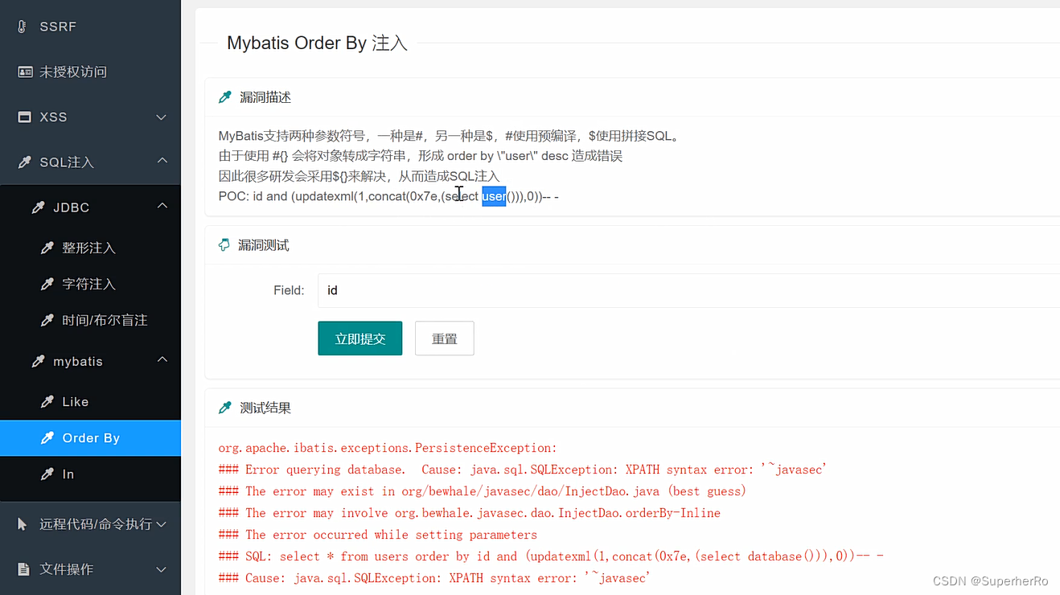Image resolution: width=1060 pixels, height=595 pixels.
Task: Expand the XSS menu chevron
Action: pos(161,117)
